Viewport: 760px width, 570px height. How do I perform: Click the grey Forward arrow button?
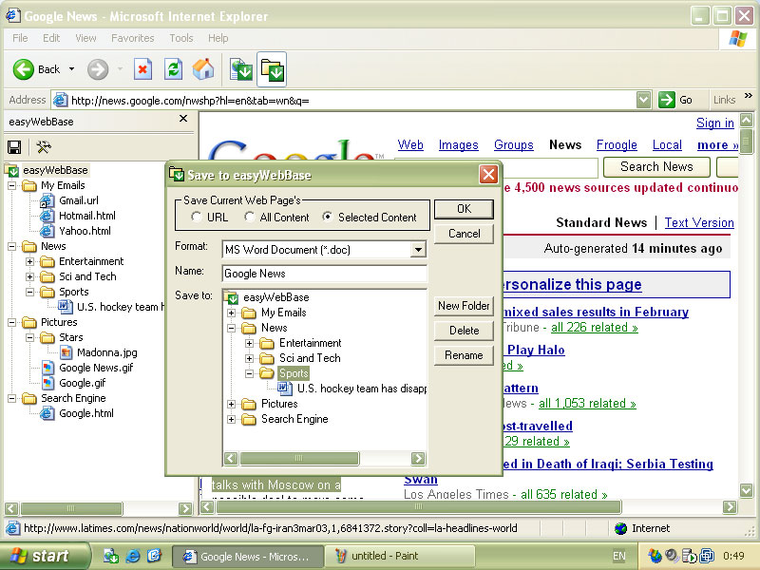[x=98, y=69]
